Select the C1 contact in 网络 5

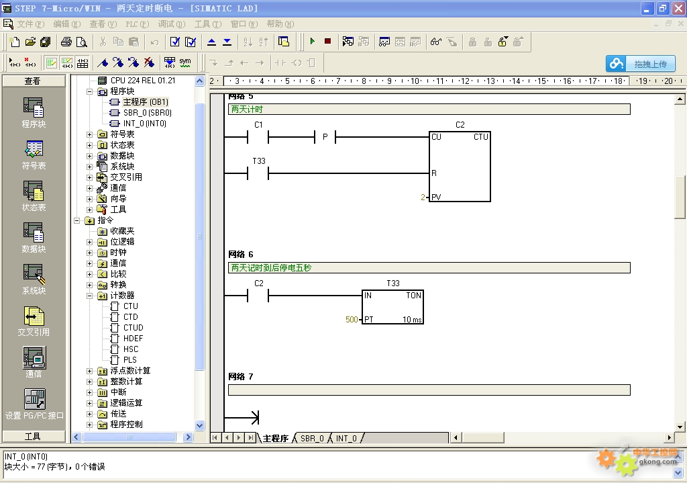[x=258, y=137]
